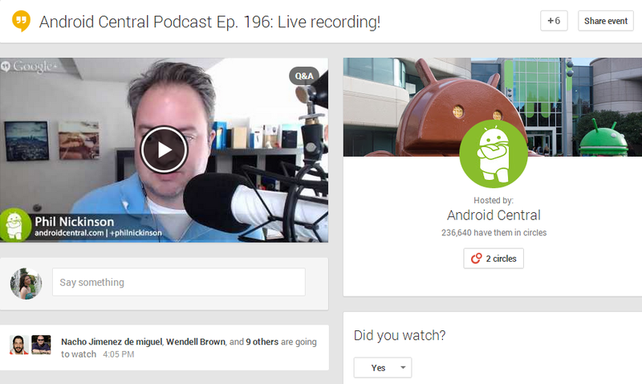642x384 pixels.
Task: Click the Android statue cover photo
Action: point(493,107)
